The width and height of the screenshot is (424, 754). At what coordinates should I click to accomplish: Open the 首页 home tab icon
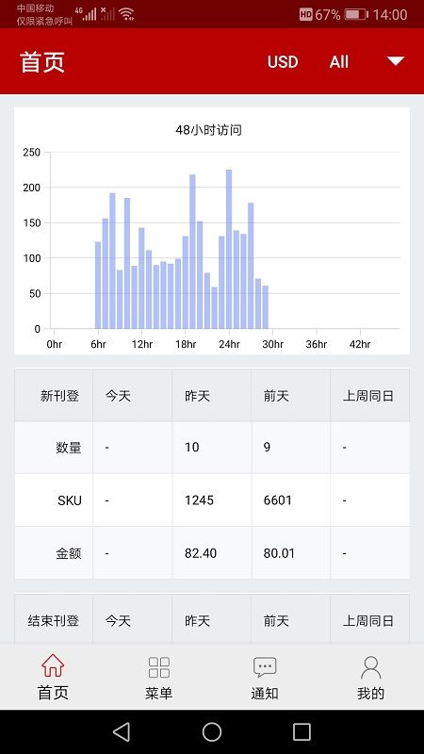[x=53, y=666]
